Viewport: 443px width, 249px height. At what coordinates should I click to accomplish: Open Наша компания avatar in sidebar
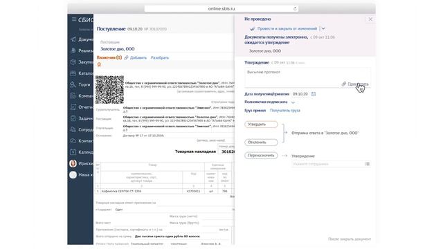pyautogui.click(x=73, y=175)
